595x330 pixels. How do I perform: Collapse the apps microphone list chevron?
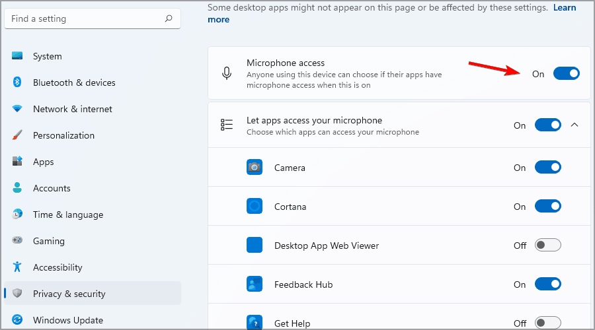click(x=575, y=125)
